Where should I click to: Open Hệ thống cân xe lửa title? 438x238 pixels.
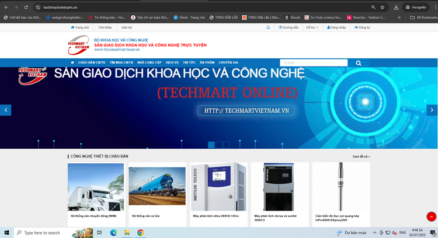(x=145, y=216)
